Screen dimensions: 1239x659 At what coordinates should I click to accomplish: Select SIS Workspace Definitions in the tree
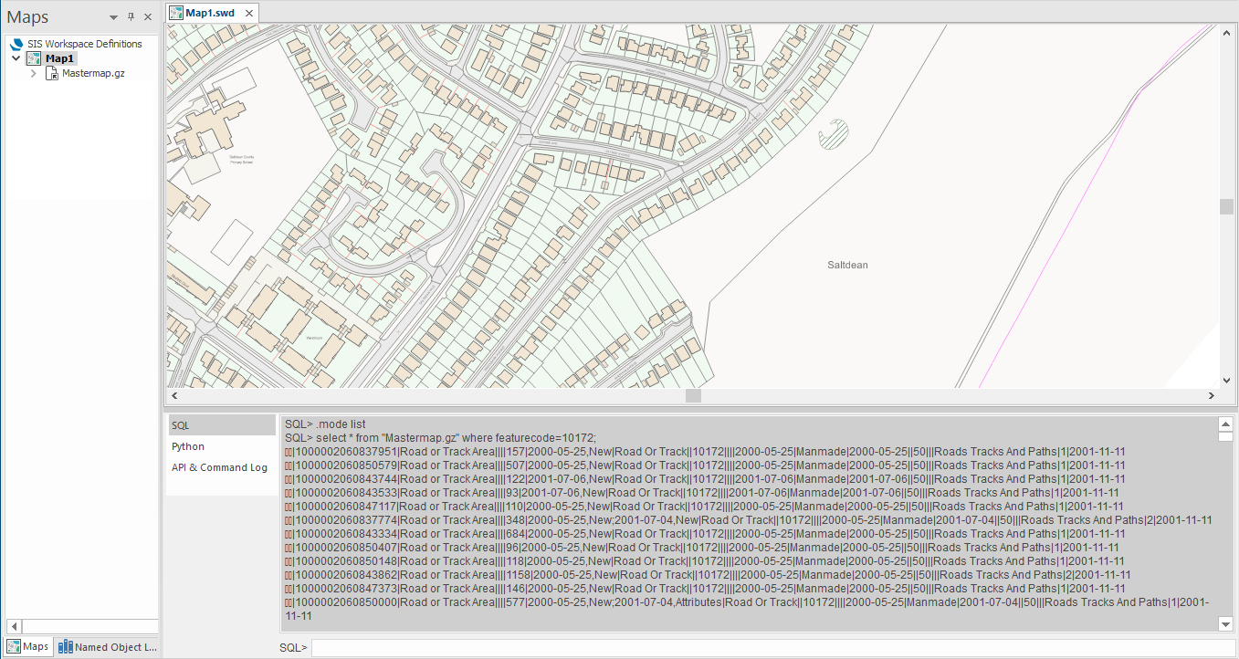pyautogui.click(x=85, y=44)
